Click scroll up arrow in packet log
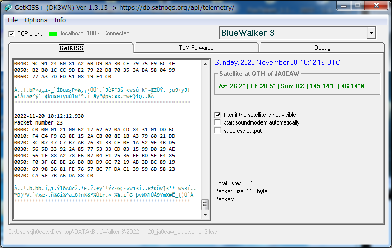Image resolution: width=392 pixels, height=248 pixels. point(205,64)
